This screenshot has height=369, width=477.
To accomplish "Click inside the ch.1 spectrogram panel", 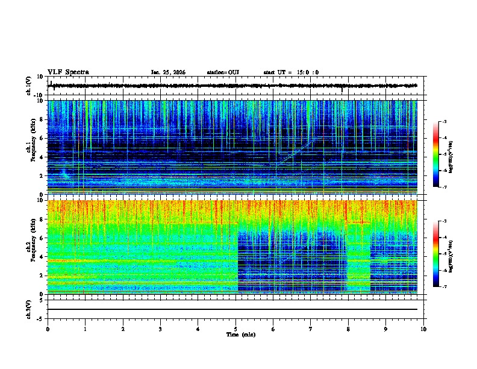I will (232, 147).
